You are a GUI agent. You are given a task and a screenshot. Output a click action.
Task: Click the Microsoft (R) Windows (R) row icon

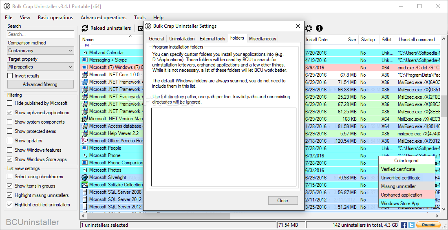pyautogui.click(x=85, y=67)
